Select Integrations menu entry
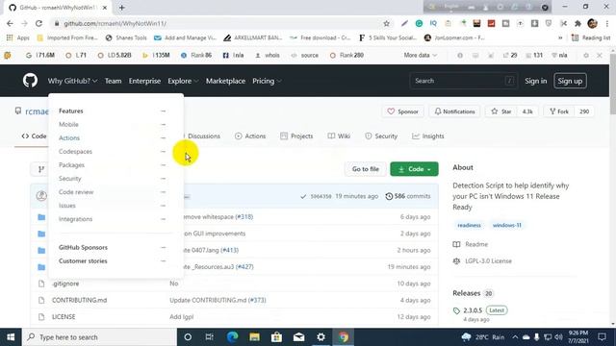Viewport: 616px width, 346px height. coord(75,219)
